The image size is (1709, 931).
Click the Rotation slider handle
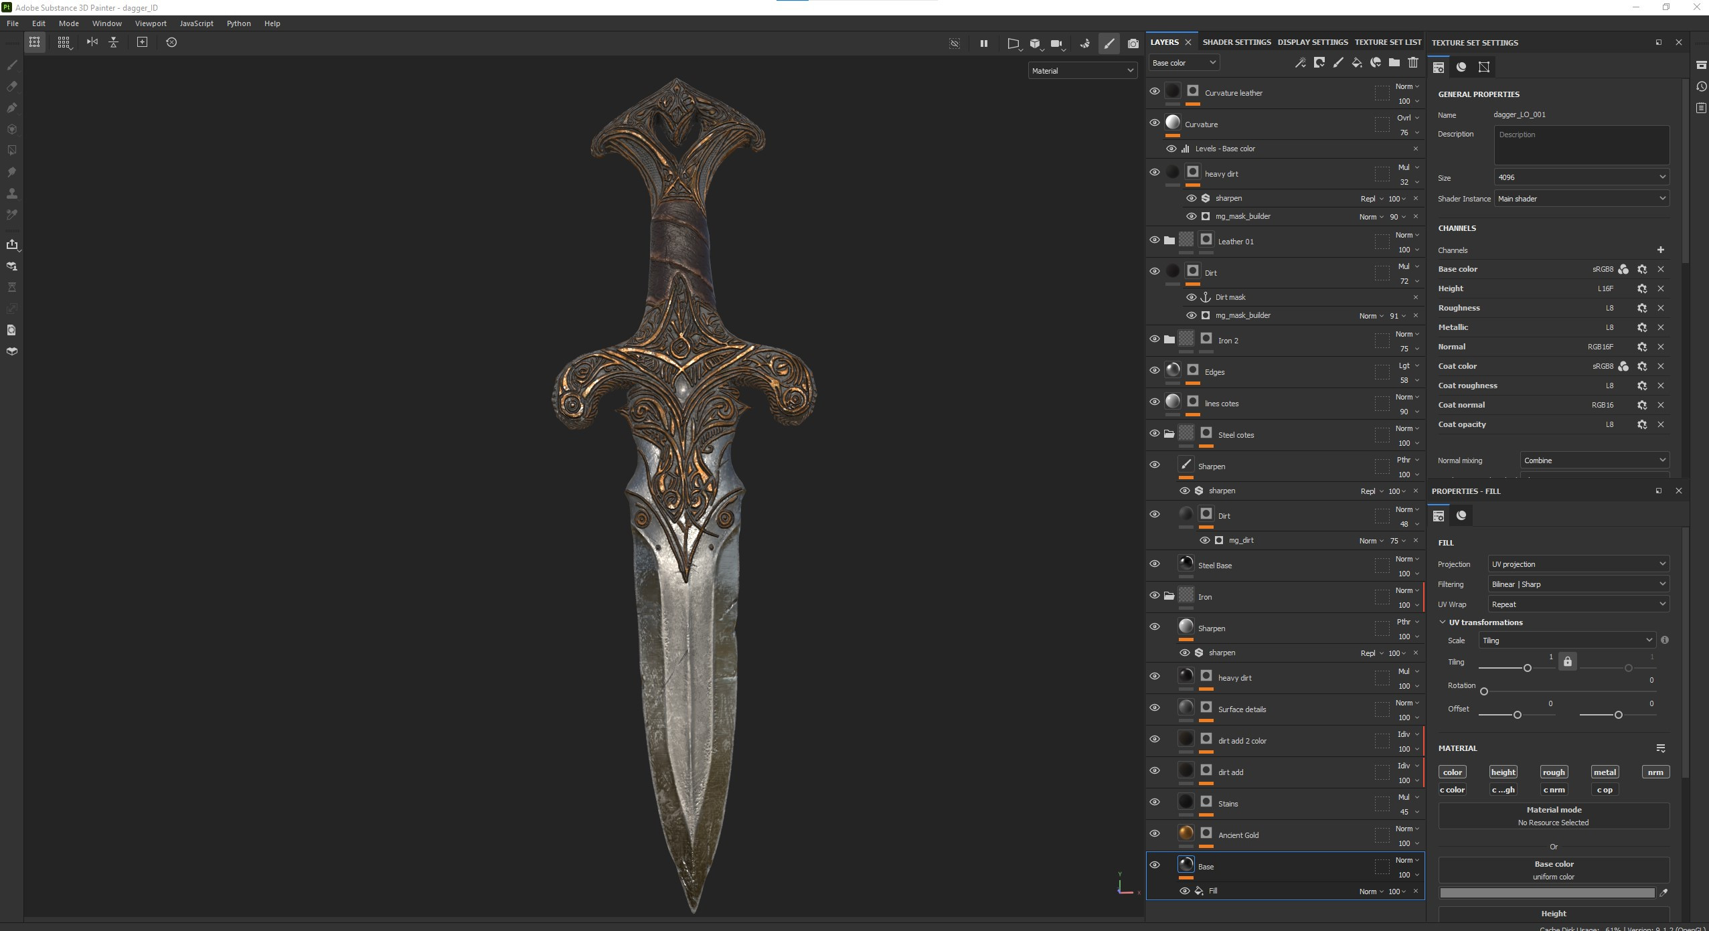point(1484,691)
